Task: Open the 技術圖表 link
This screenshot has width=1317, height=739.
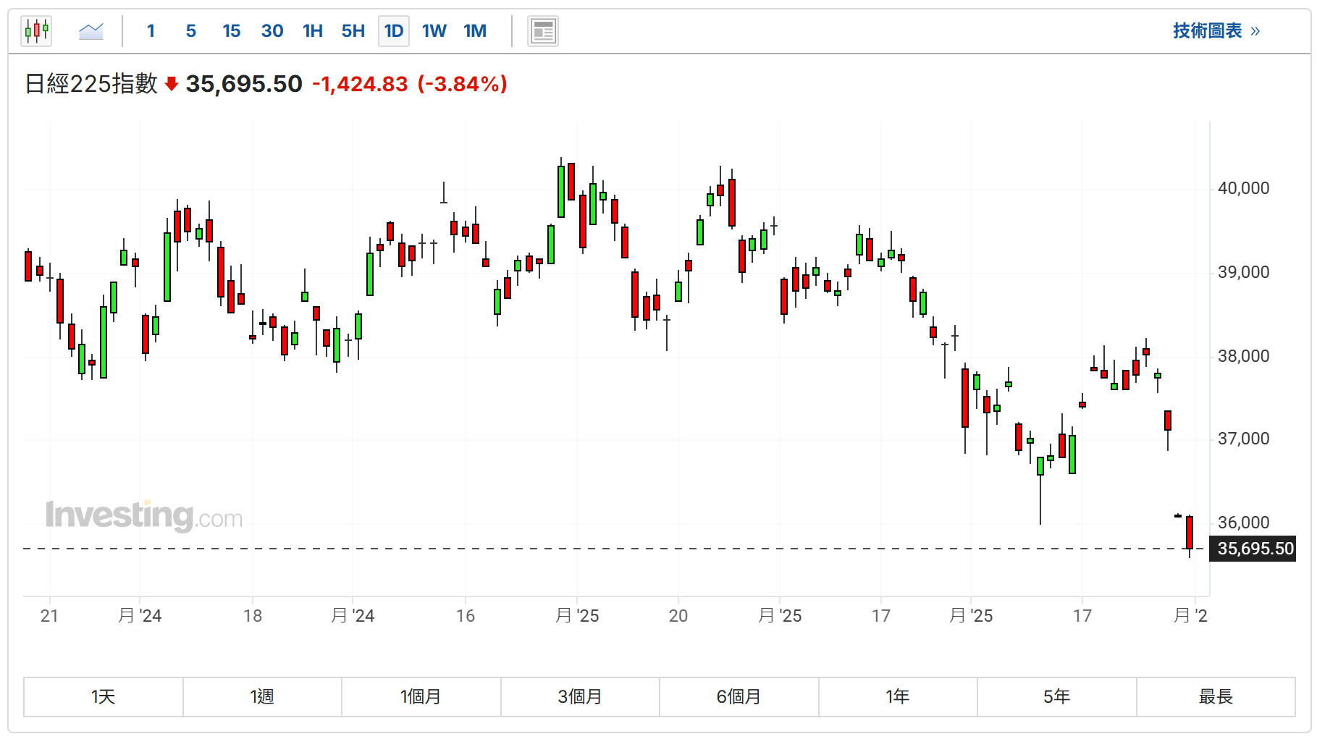Action: 1216,30
